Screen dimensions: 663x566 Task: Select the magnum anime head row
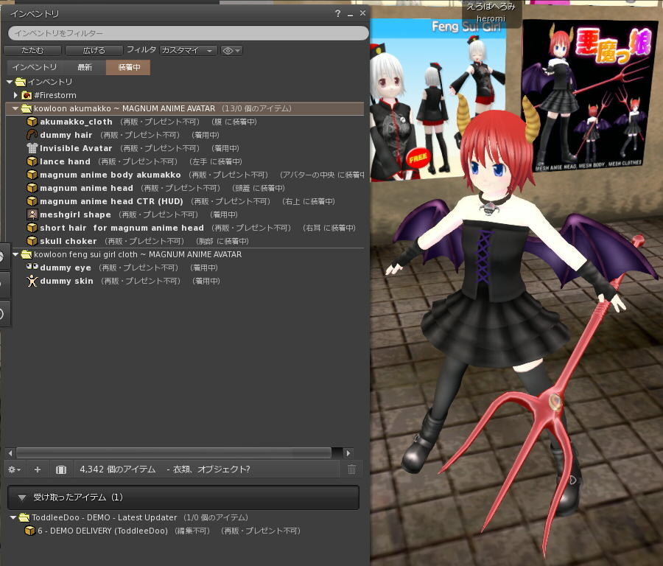(185, 188)
